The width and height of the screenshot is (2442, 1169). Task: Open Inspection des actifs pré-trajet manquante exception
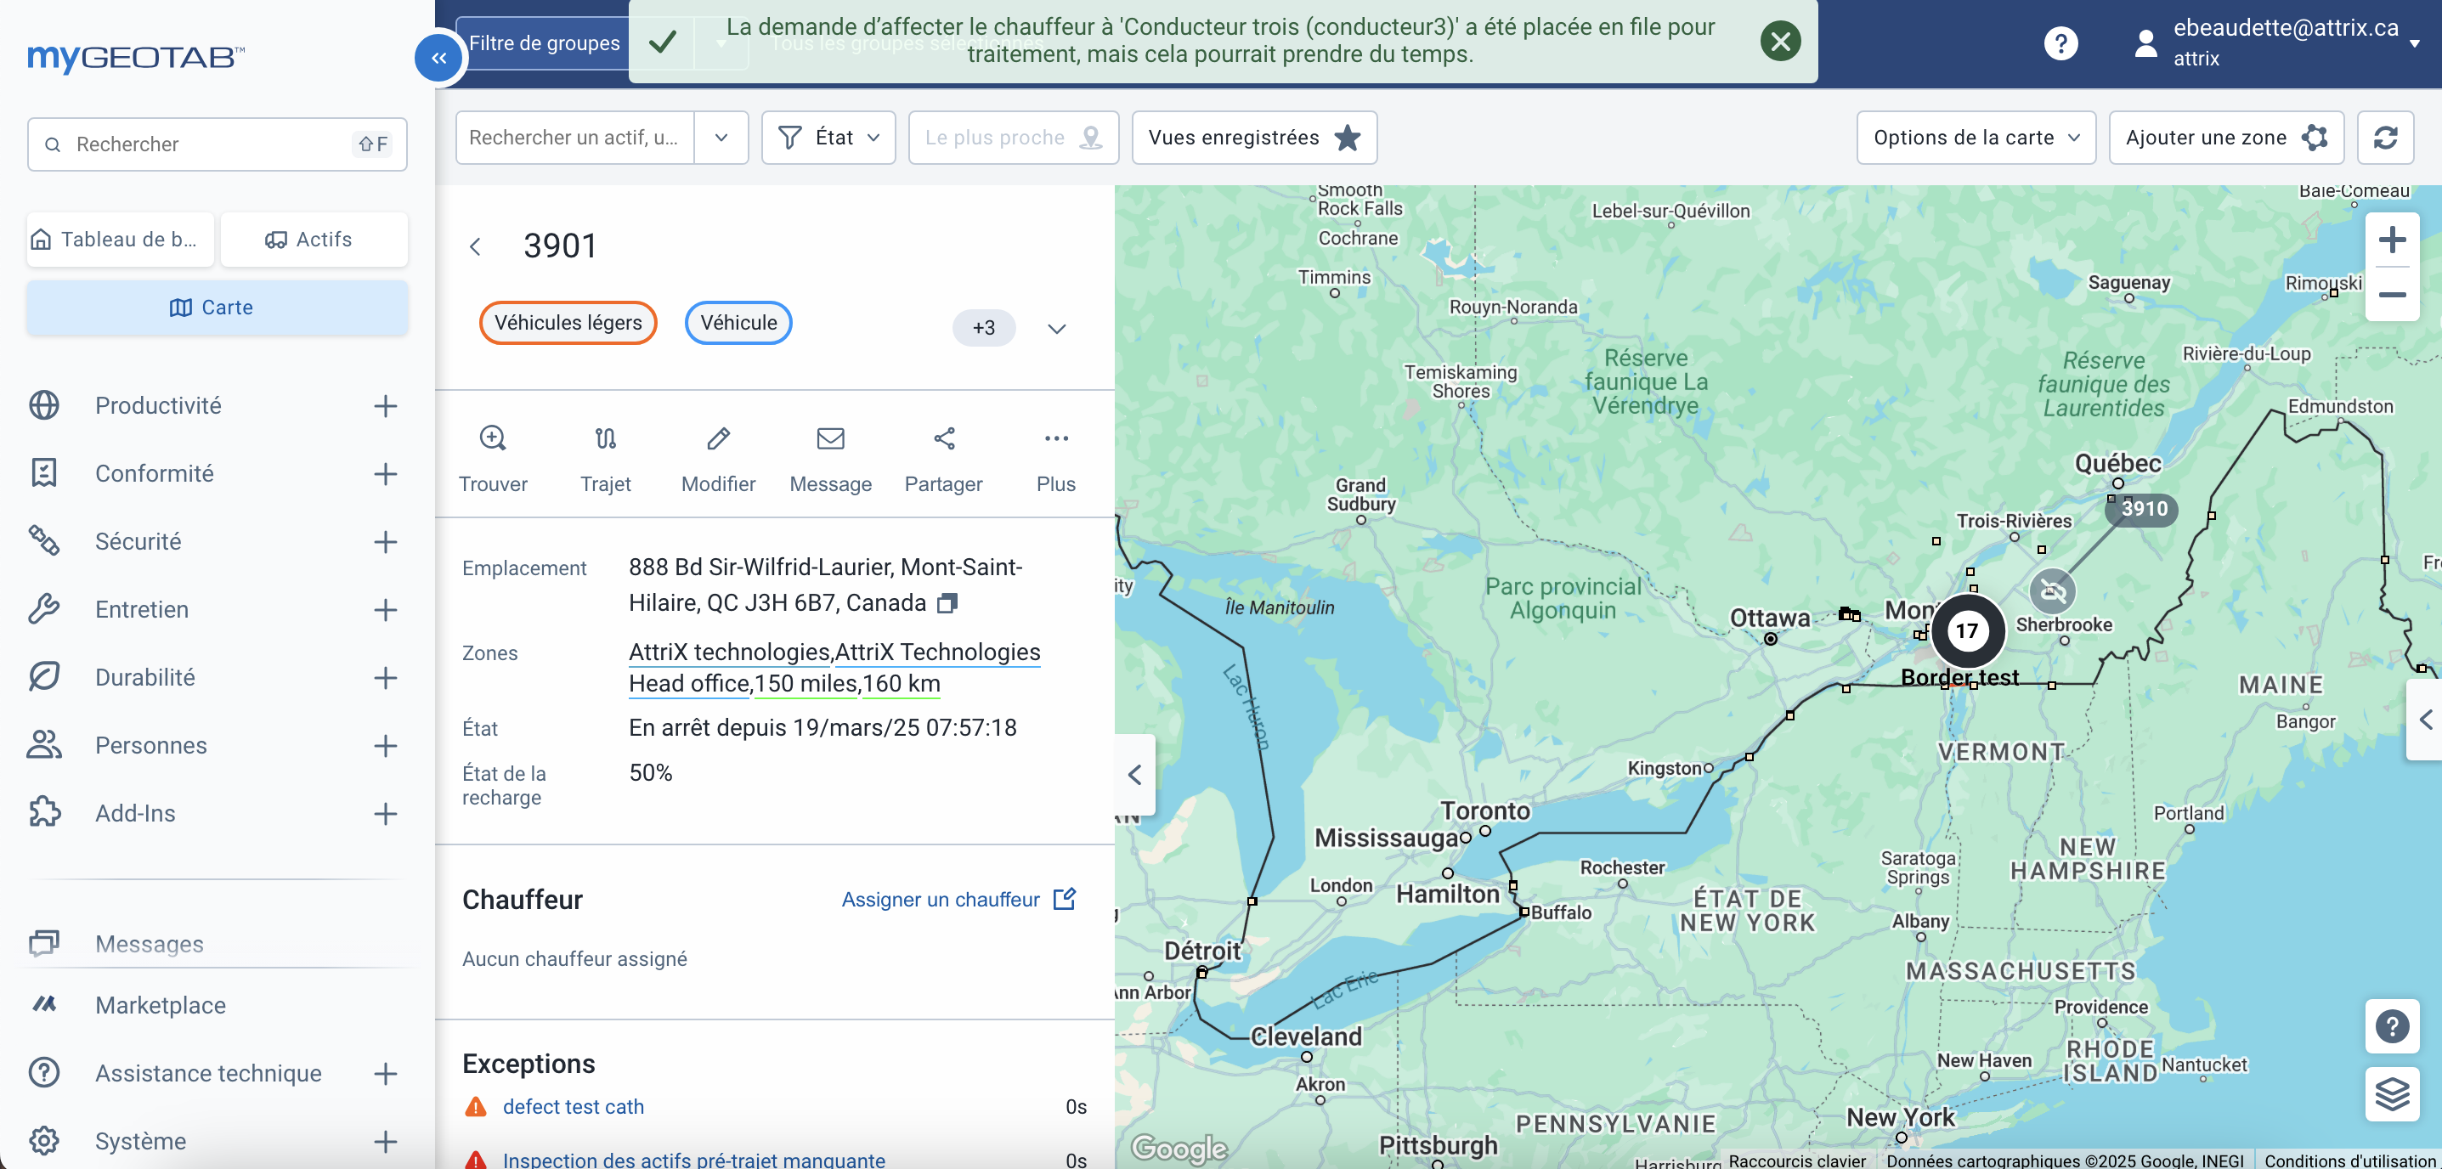693,1160
